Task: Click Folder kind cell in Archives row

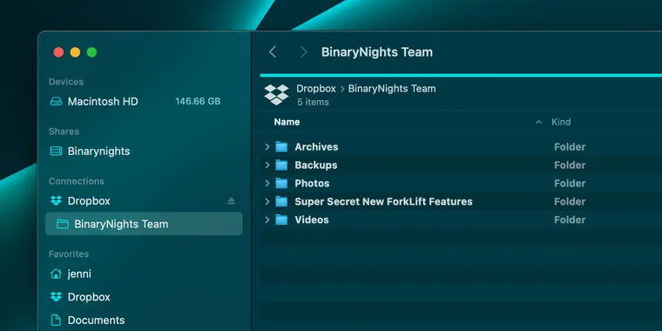Action: [570, 147]
